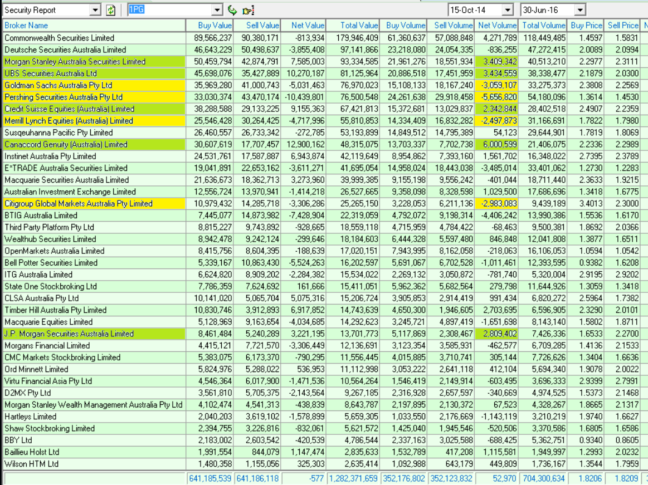Select OpenMarkets Australia Limited row
This screenshot has width=648, height=485.
tap(94, 251)
